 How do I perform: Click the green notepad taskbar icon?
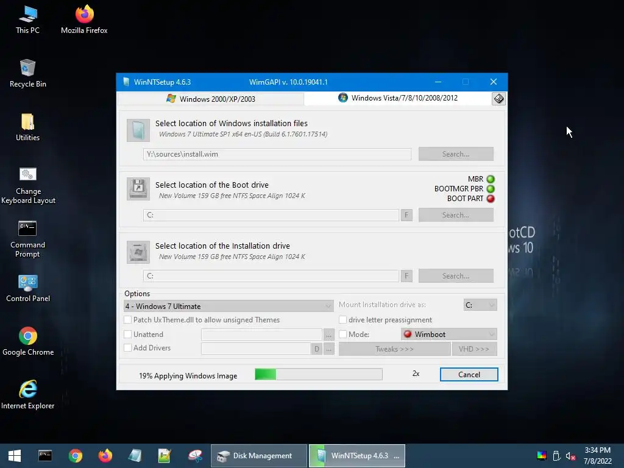pyautogui.click(x=165, y=456)
